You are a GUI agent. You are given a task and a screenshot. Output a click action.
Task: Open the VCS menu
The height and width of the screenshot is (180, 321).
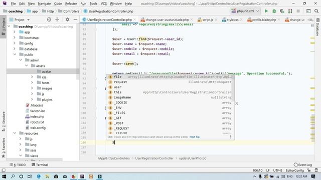(104, 3)
